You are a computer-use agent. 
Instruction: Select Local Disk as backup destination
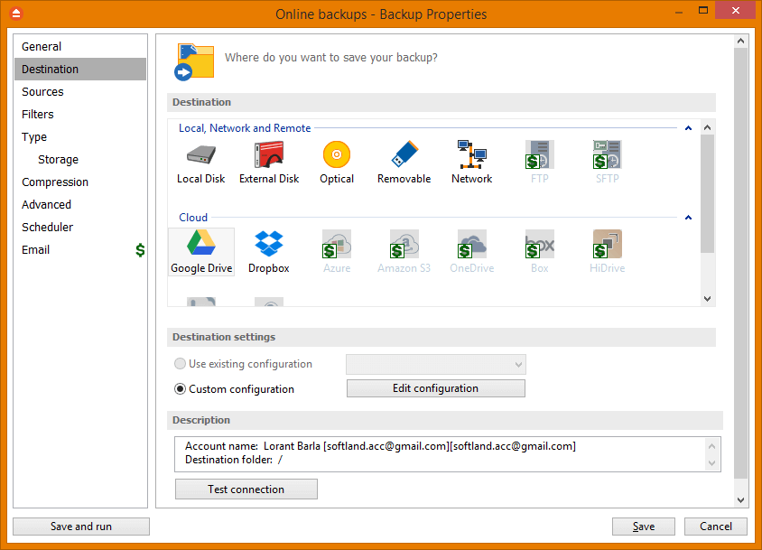tap(200, 163)
